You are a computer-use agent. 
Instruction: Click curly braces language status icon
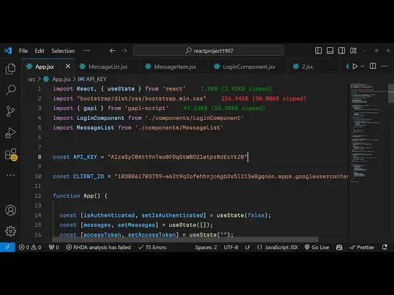click(x=260, y=247)
